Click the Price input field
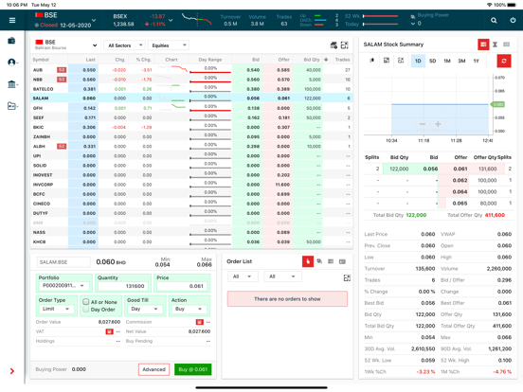 (x=182, y=286)
